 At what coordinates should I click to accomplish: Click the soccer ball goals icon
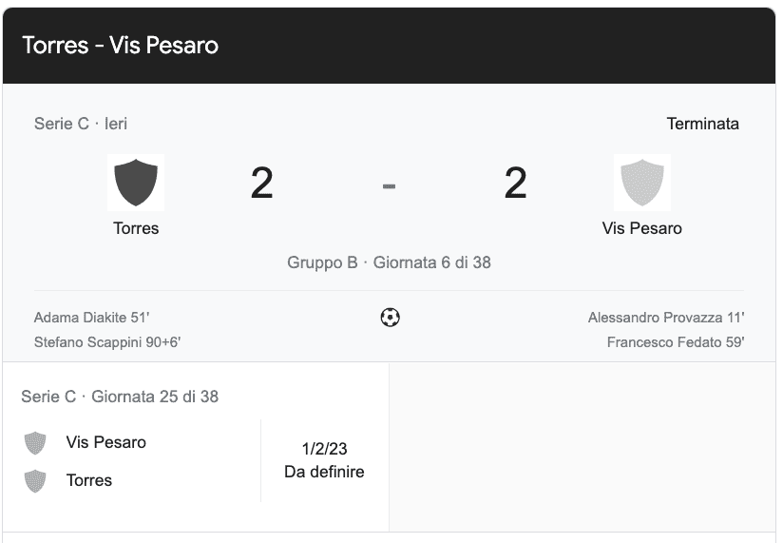(x=390, y=318)
